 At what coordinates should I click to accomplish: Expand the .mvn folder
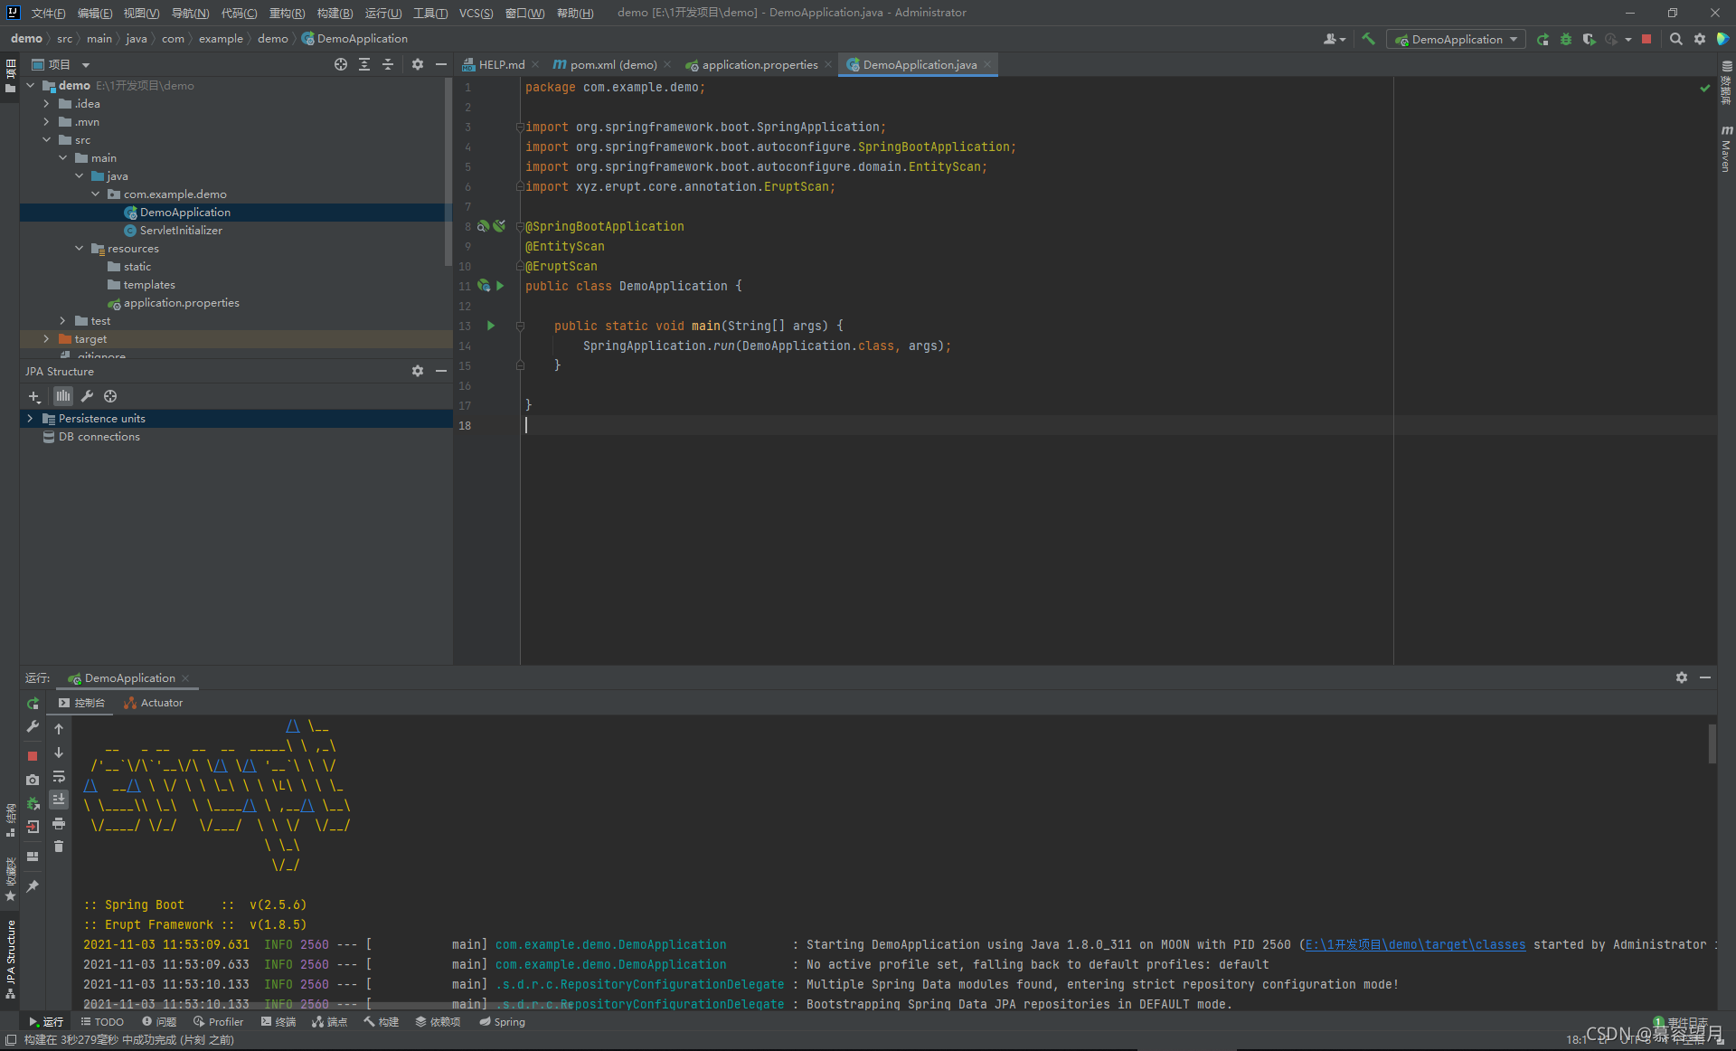tap(46, 122)
